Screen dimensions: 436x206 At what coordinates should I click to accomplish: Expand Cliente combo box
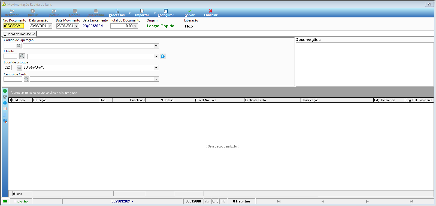tap(156, 57)
